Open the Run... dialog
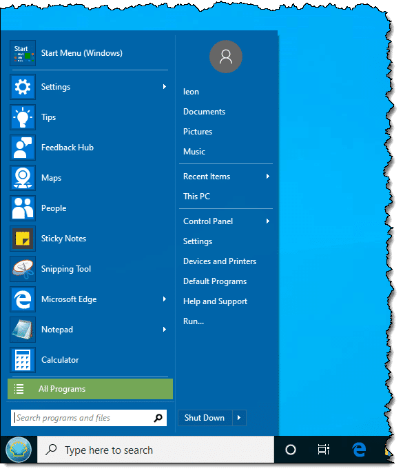 pos(194,321)
